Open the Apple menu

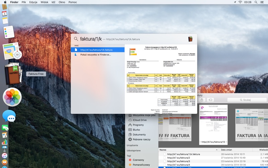[5, 2]
